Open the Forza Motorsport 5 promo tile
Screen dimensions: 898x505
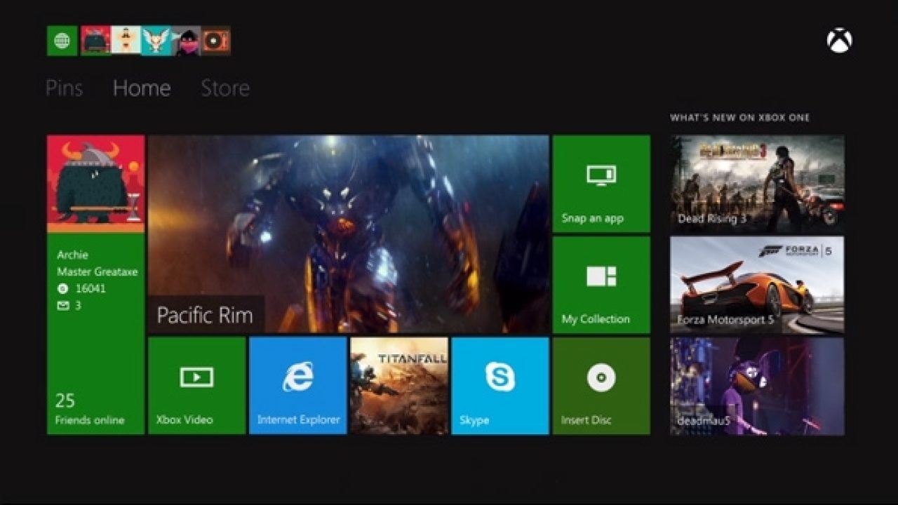coord(757,285)
